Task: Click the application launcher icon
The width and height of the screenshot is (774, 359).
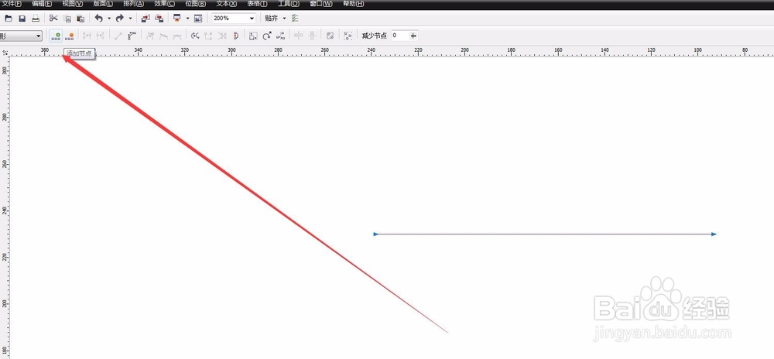Action: point(176,19)
